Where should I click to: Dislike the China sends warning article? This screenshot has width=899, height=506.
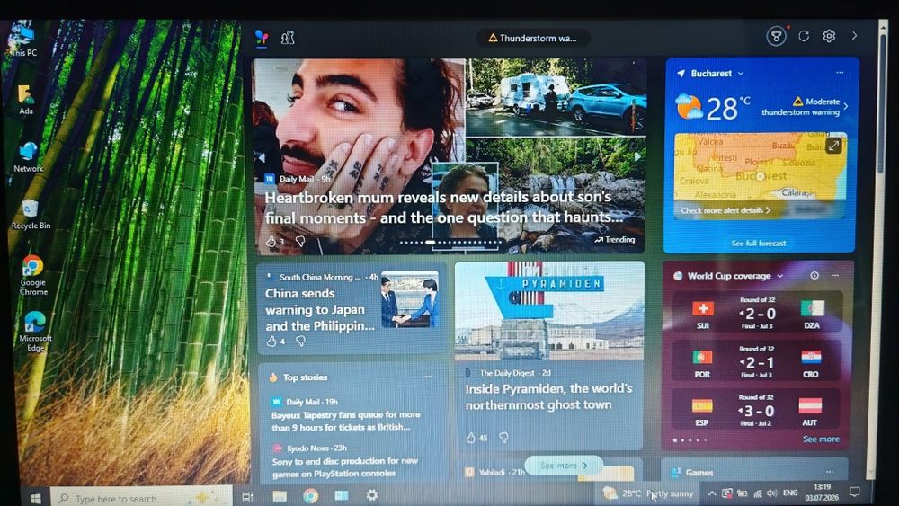click(300, 341)
